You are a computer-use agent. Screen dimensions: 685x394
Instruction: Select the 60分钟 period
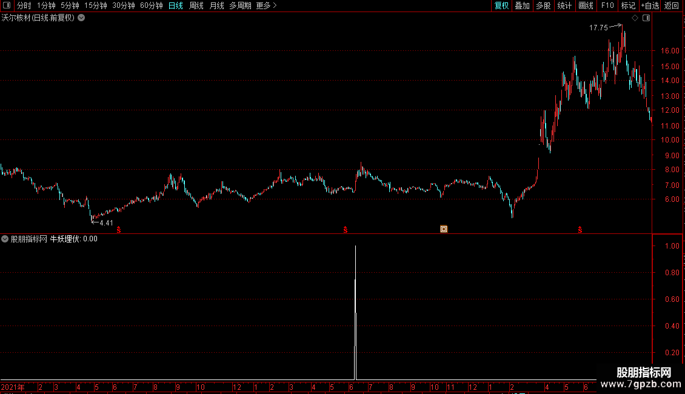coord(152,5)
